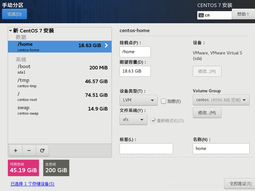Click the 200 MiB boot size value

(x=98, y=68)
